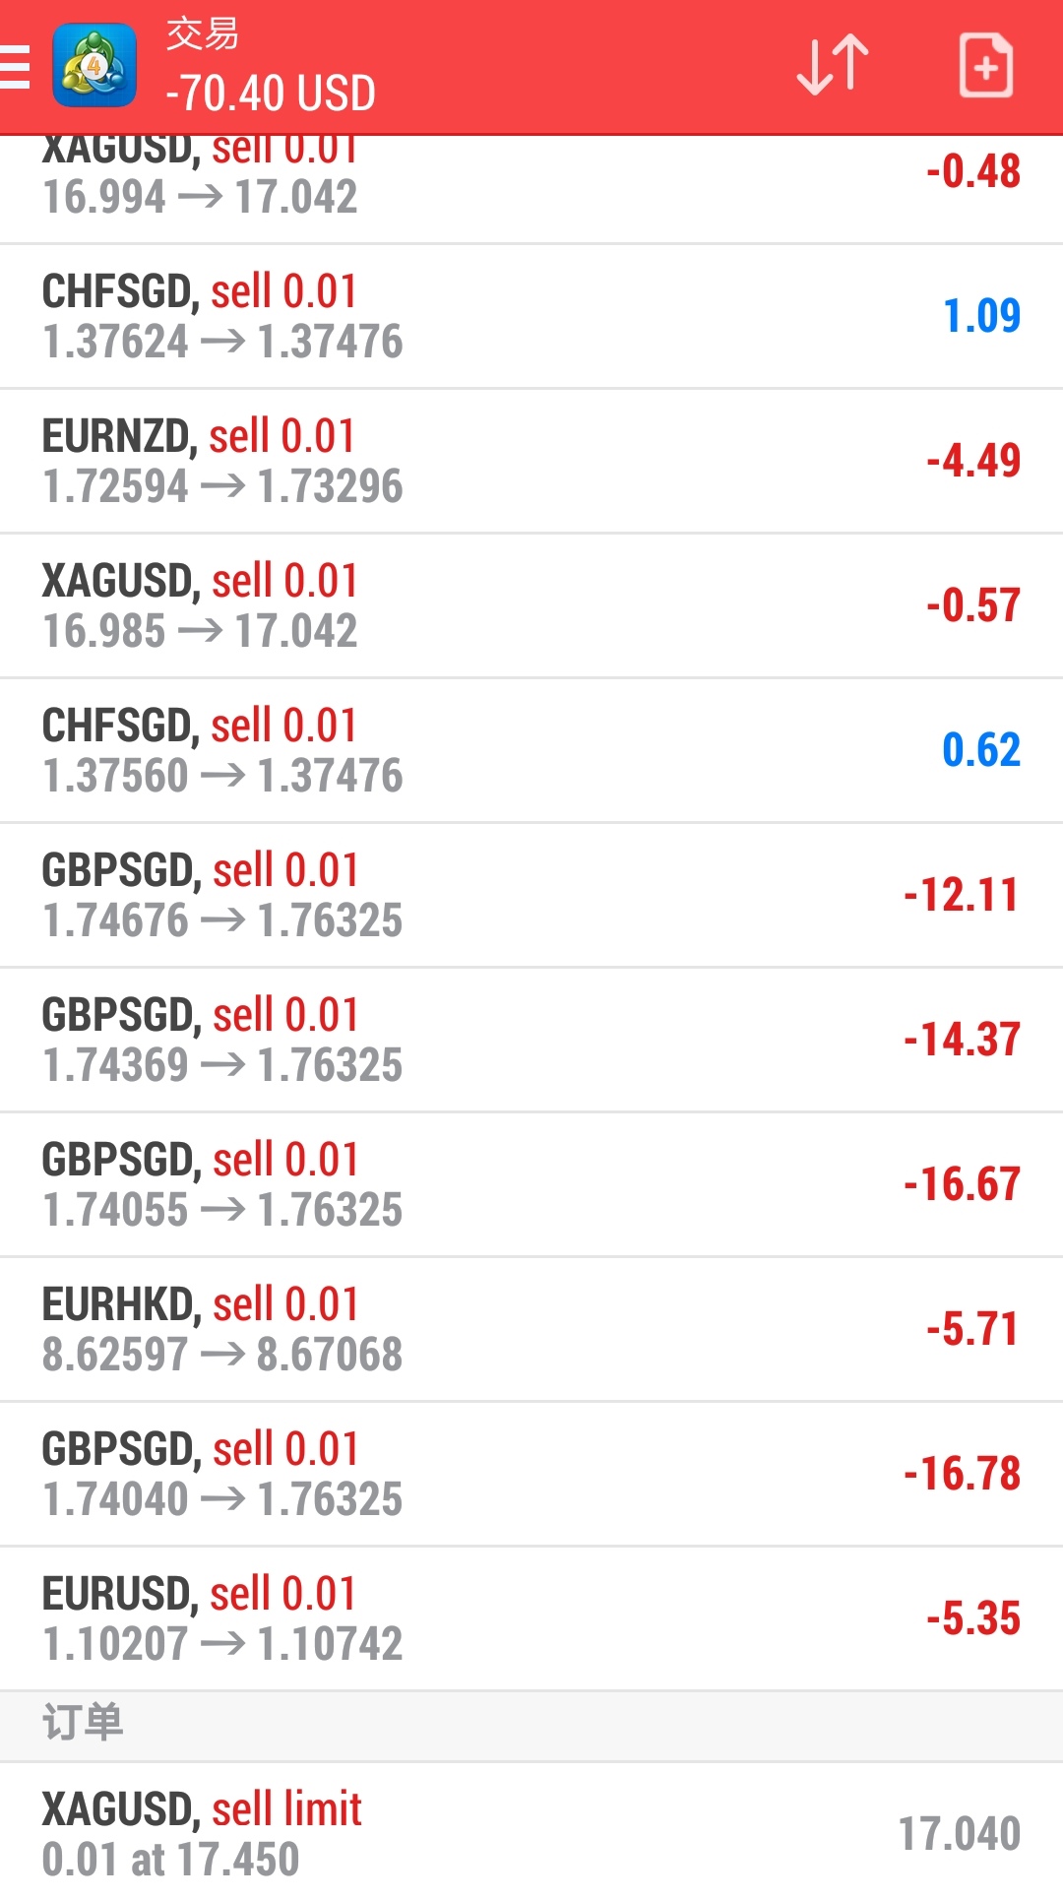Open GBPSGD position opened at 1.74676
Image resolution: width=1063 pixels, height=1900 pixels.
(531, 895)
